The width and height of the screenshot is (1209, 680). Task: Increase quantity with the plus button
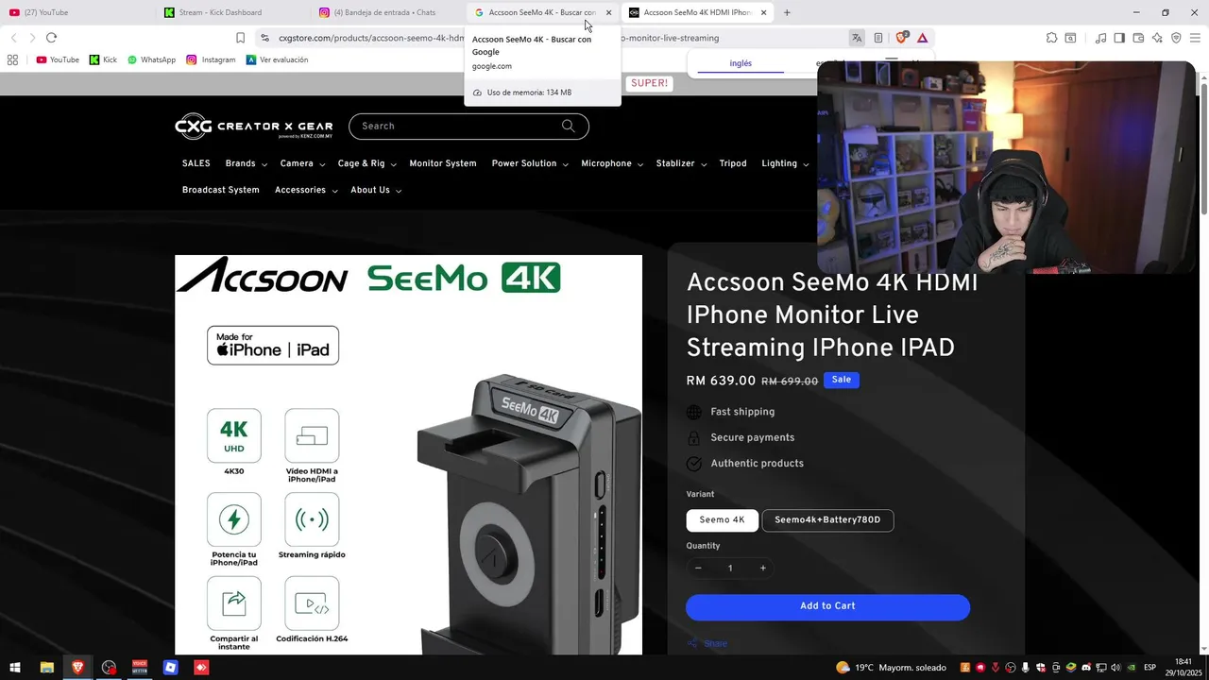[x=763, y=568]
